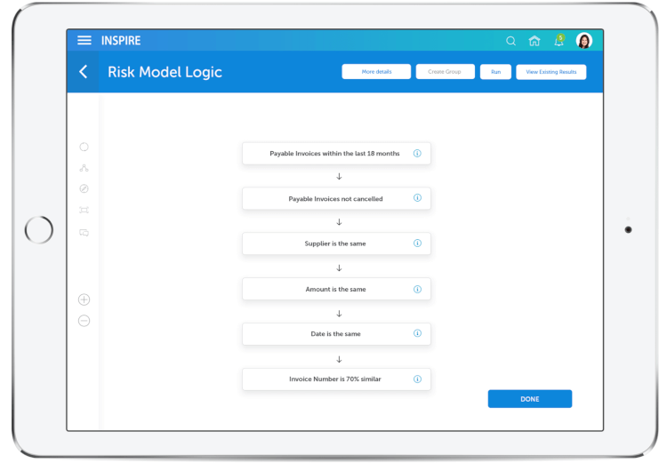Select 'Payable Invoices within the last 18 months' step
This screenshot has height=463, width=667.
[x=336, y=154]
